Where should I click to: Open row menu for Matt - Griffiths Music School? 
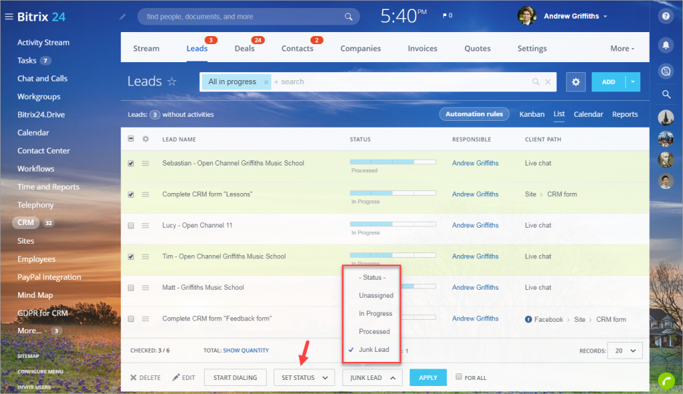[x=145, y=288]
